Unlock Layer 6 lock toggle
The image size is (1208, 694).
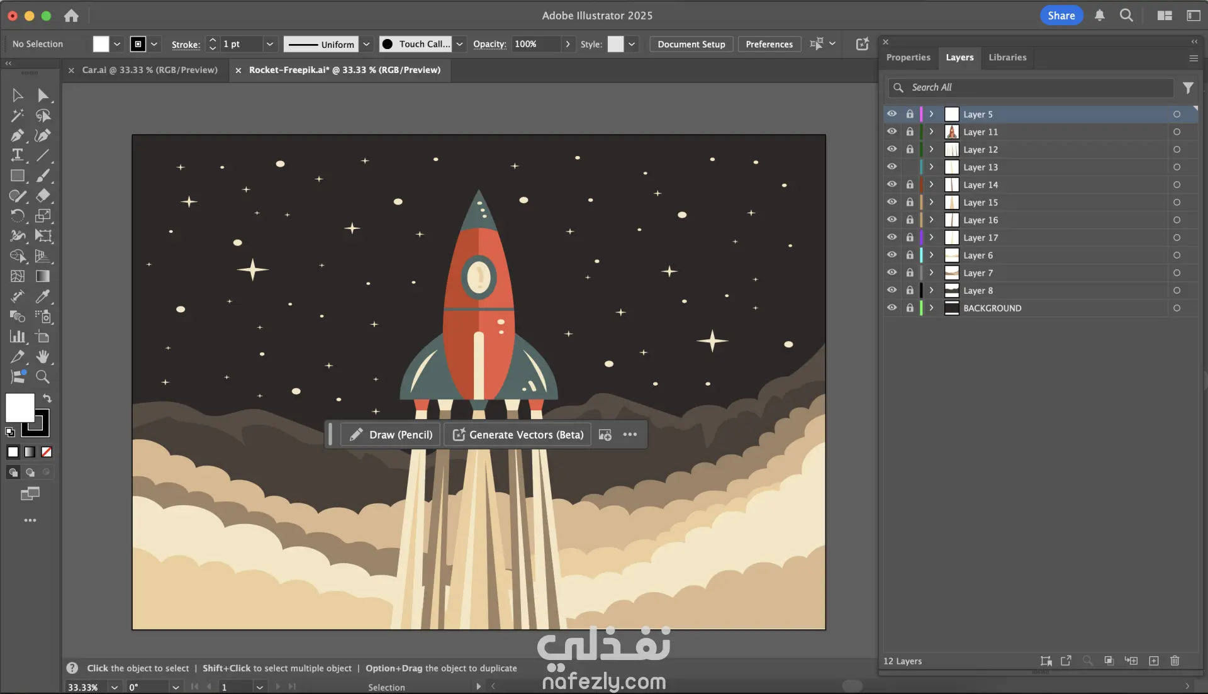[909, 255]
